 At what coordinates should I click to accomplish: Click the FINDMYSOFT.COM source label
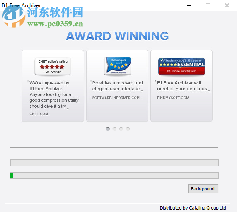[173, 98]
